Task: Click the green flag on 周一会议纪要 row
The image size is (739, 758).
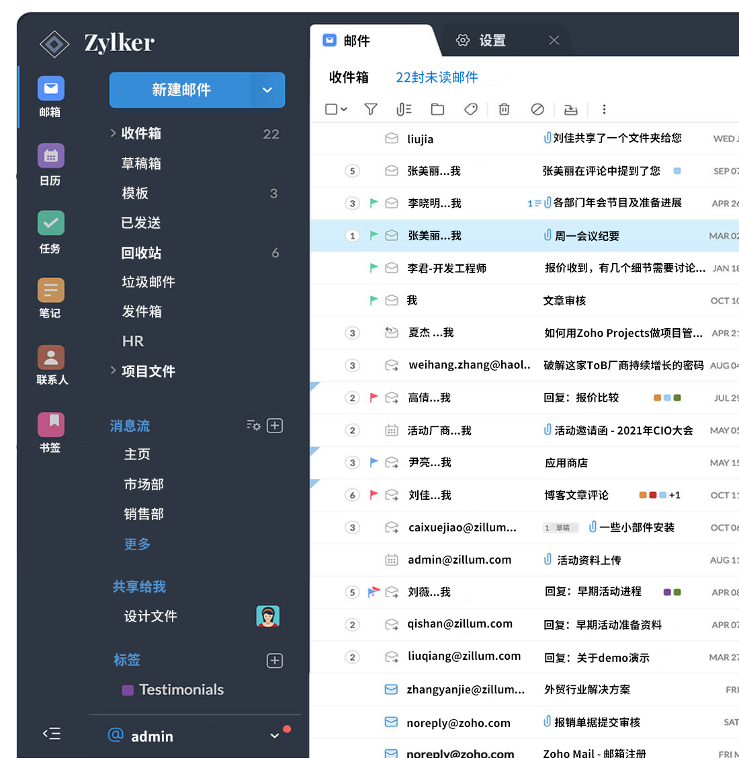Action: pyautogui.click(x=374, y=235)
